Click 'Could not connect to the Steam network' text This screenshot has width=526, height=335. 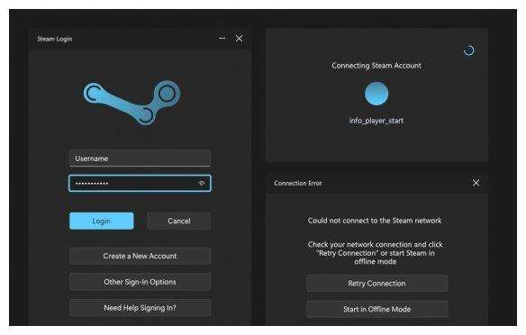point(375,221)
